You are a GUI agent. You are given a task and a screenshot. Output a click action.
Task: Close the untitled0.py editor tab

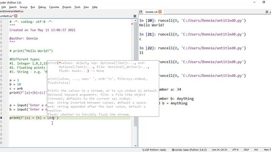[x=16, y=16]
